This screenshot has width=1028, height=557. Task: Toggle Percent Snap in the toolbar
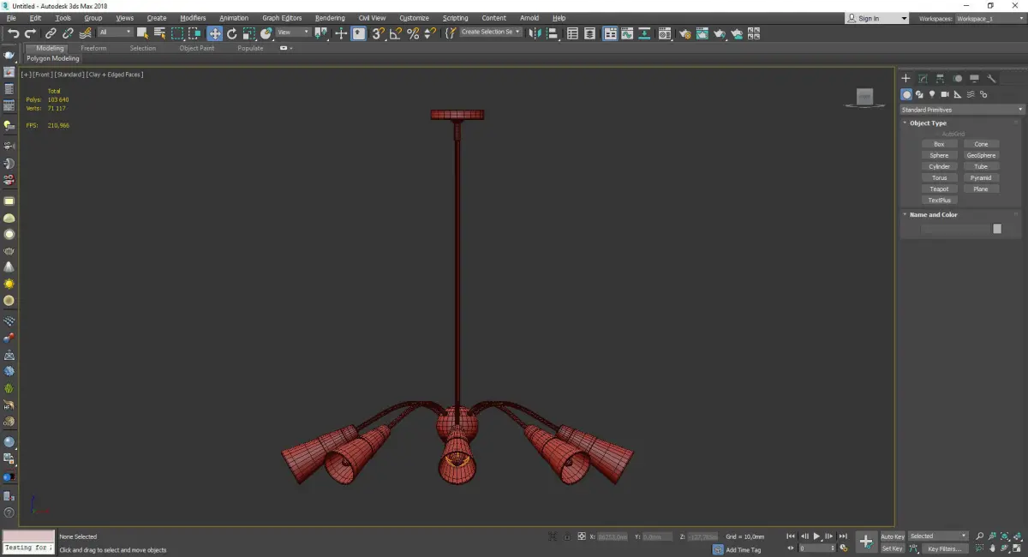click(x=413, y=33)
